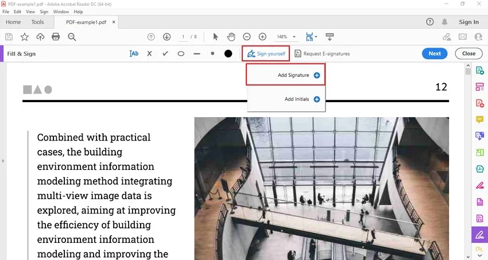Expand the fit page options arrow
The height and width of the screenshot is (260, 488).
coord(316,37)
